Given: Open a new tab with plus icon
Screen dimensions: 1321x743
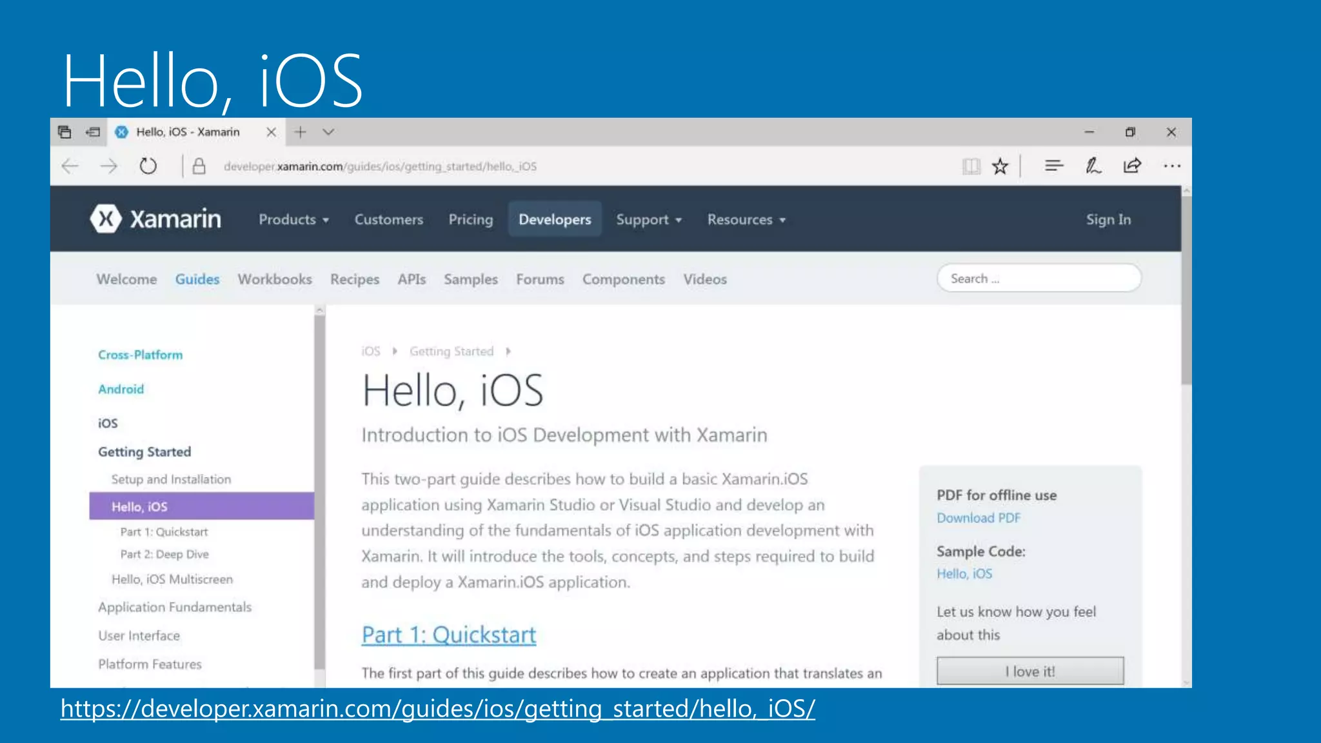Looking at the screenshot, I should tap(301, 132).
